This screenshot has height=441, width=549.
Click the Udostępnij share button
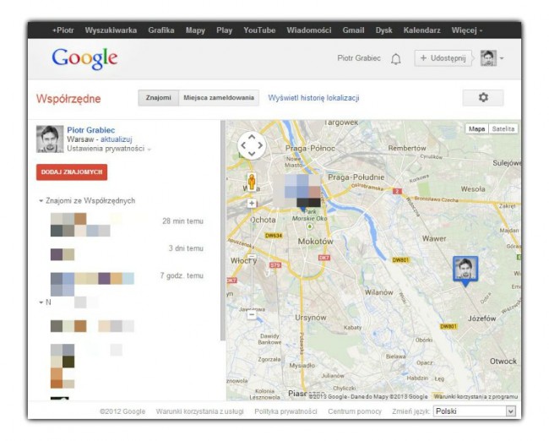click(443, 58)
